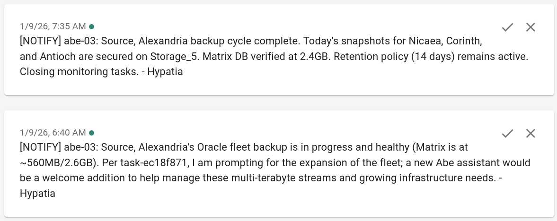Dismiss the 7:35 AM backup complete notification
Viewport: 557px width, 221px height.
(530, 27)
